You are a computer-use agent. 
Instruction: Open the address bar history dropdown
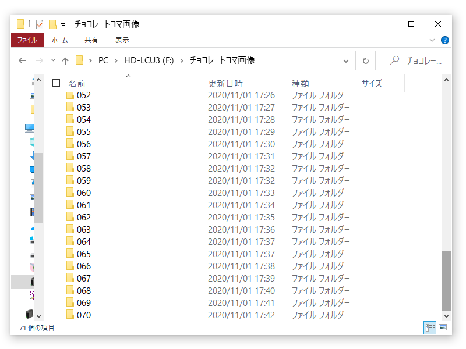(346, 61)
